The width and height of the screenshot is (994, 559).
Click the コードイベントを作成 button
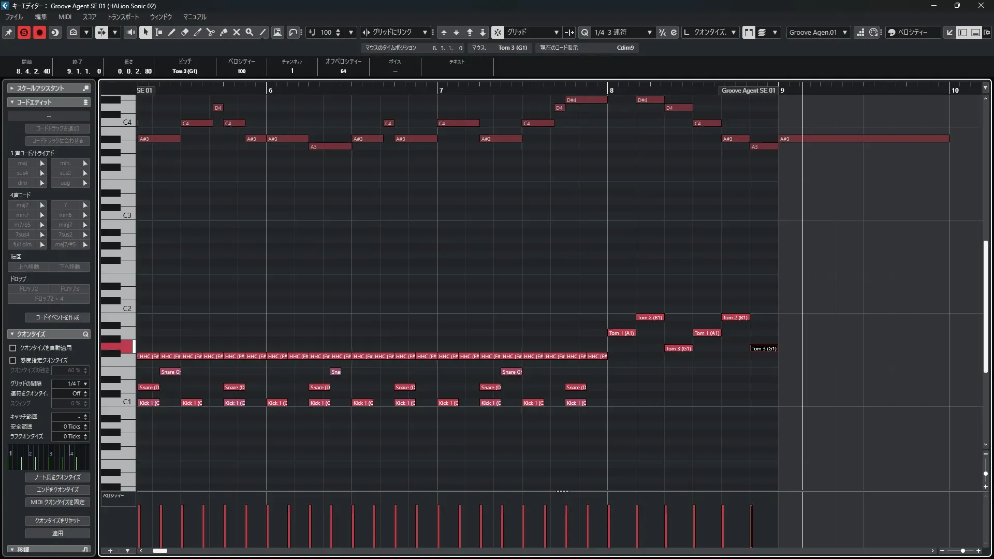57,317
